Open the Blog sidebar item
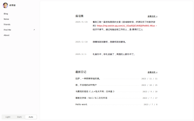The height and width of the screenshot is (121, 194). (x=6, y=14)
